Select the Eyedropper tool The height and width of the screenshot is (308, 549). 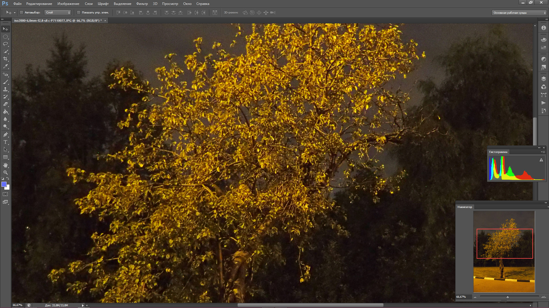pos(5,66)
